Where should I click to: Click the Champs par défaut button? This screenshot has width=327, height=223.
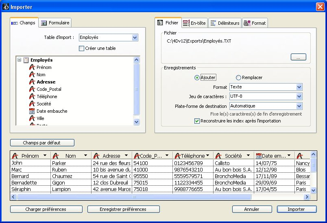pos(42,143)
